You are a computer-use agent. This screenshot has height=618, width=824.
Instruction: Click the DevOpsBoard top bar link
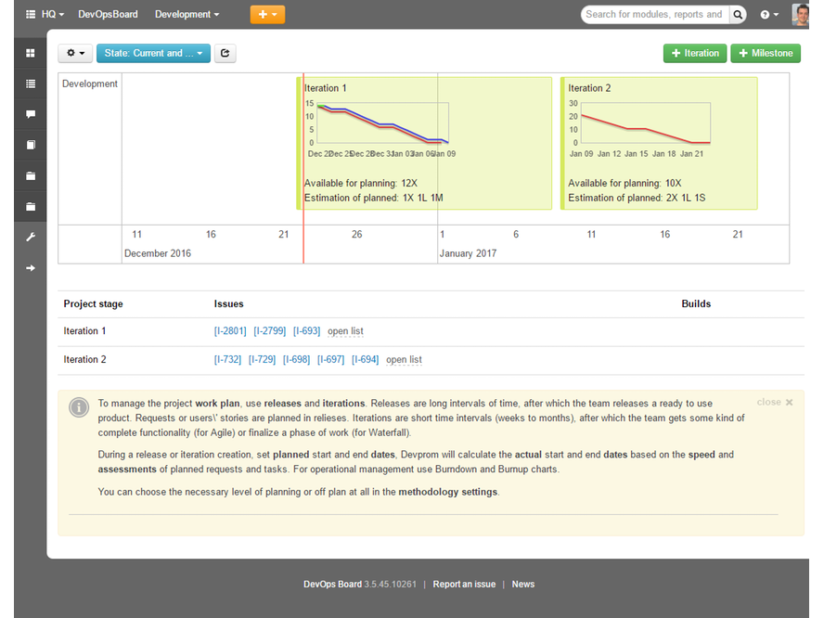pyautogui.click(x=108, y=15)
